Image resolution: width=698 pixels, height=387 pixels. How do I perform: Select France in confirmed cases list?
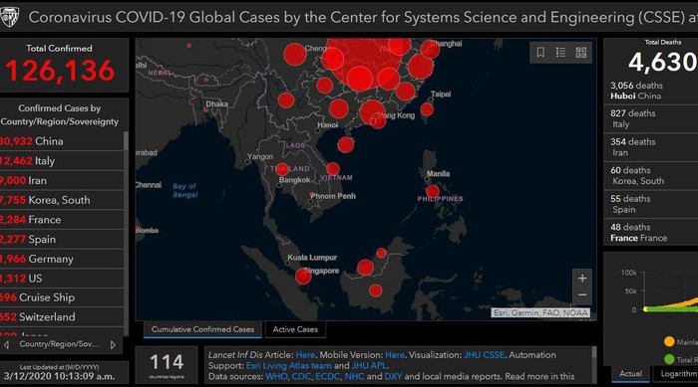[x=62, y=220]
